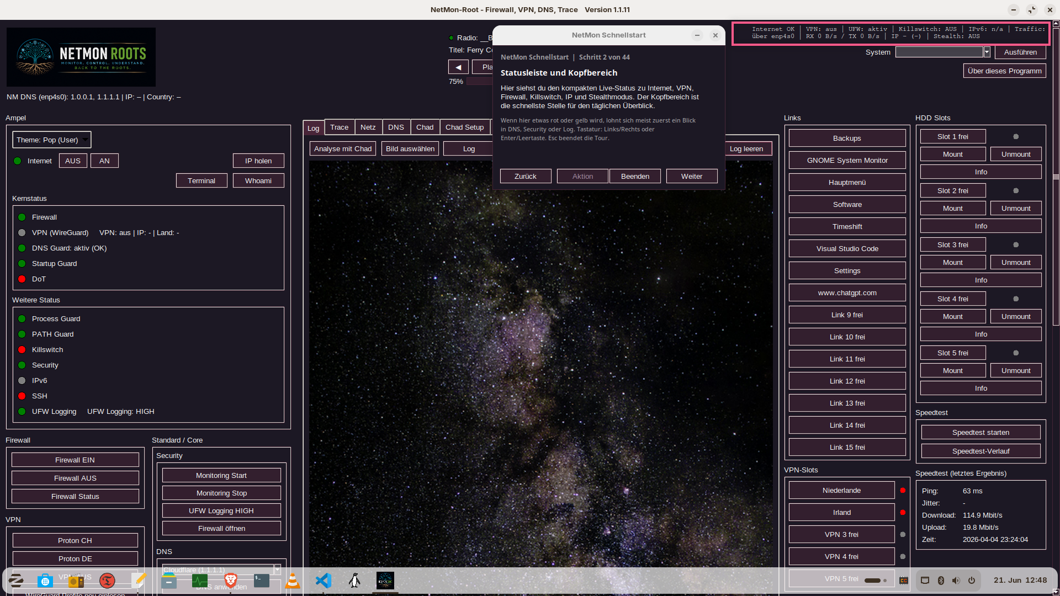
Task: End the tour with Beenden
Action: pyautogui.click(x=635, y=176)
